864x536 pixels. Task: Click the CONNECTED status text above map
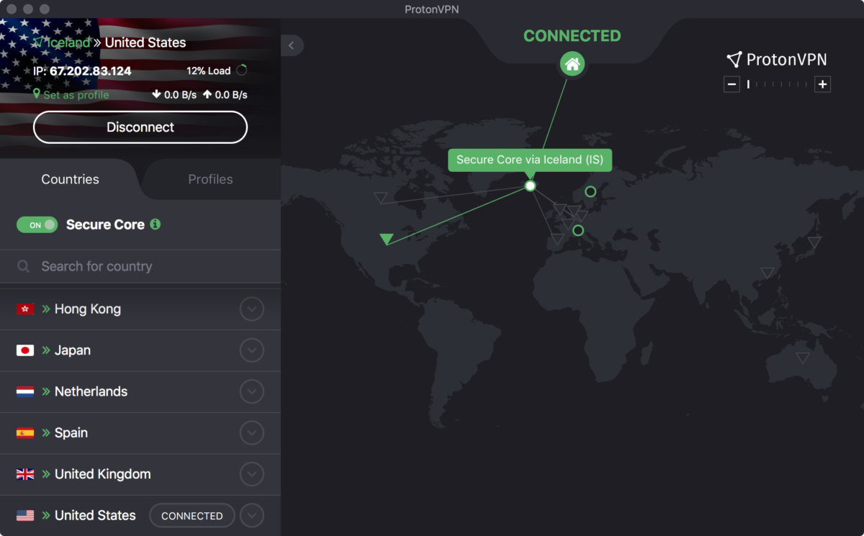[572, 36]
